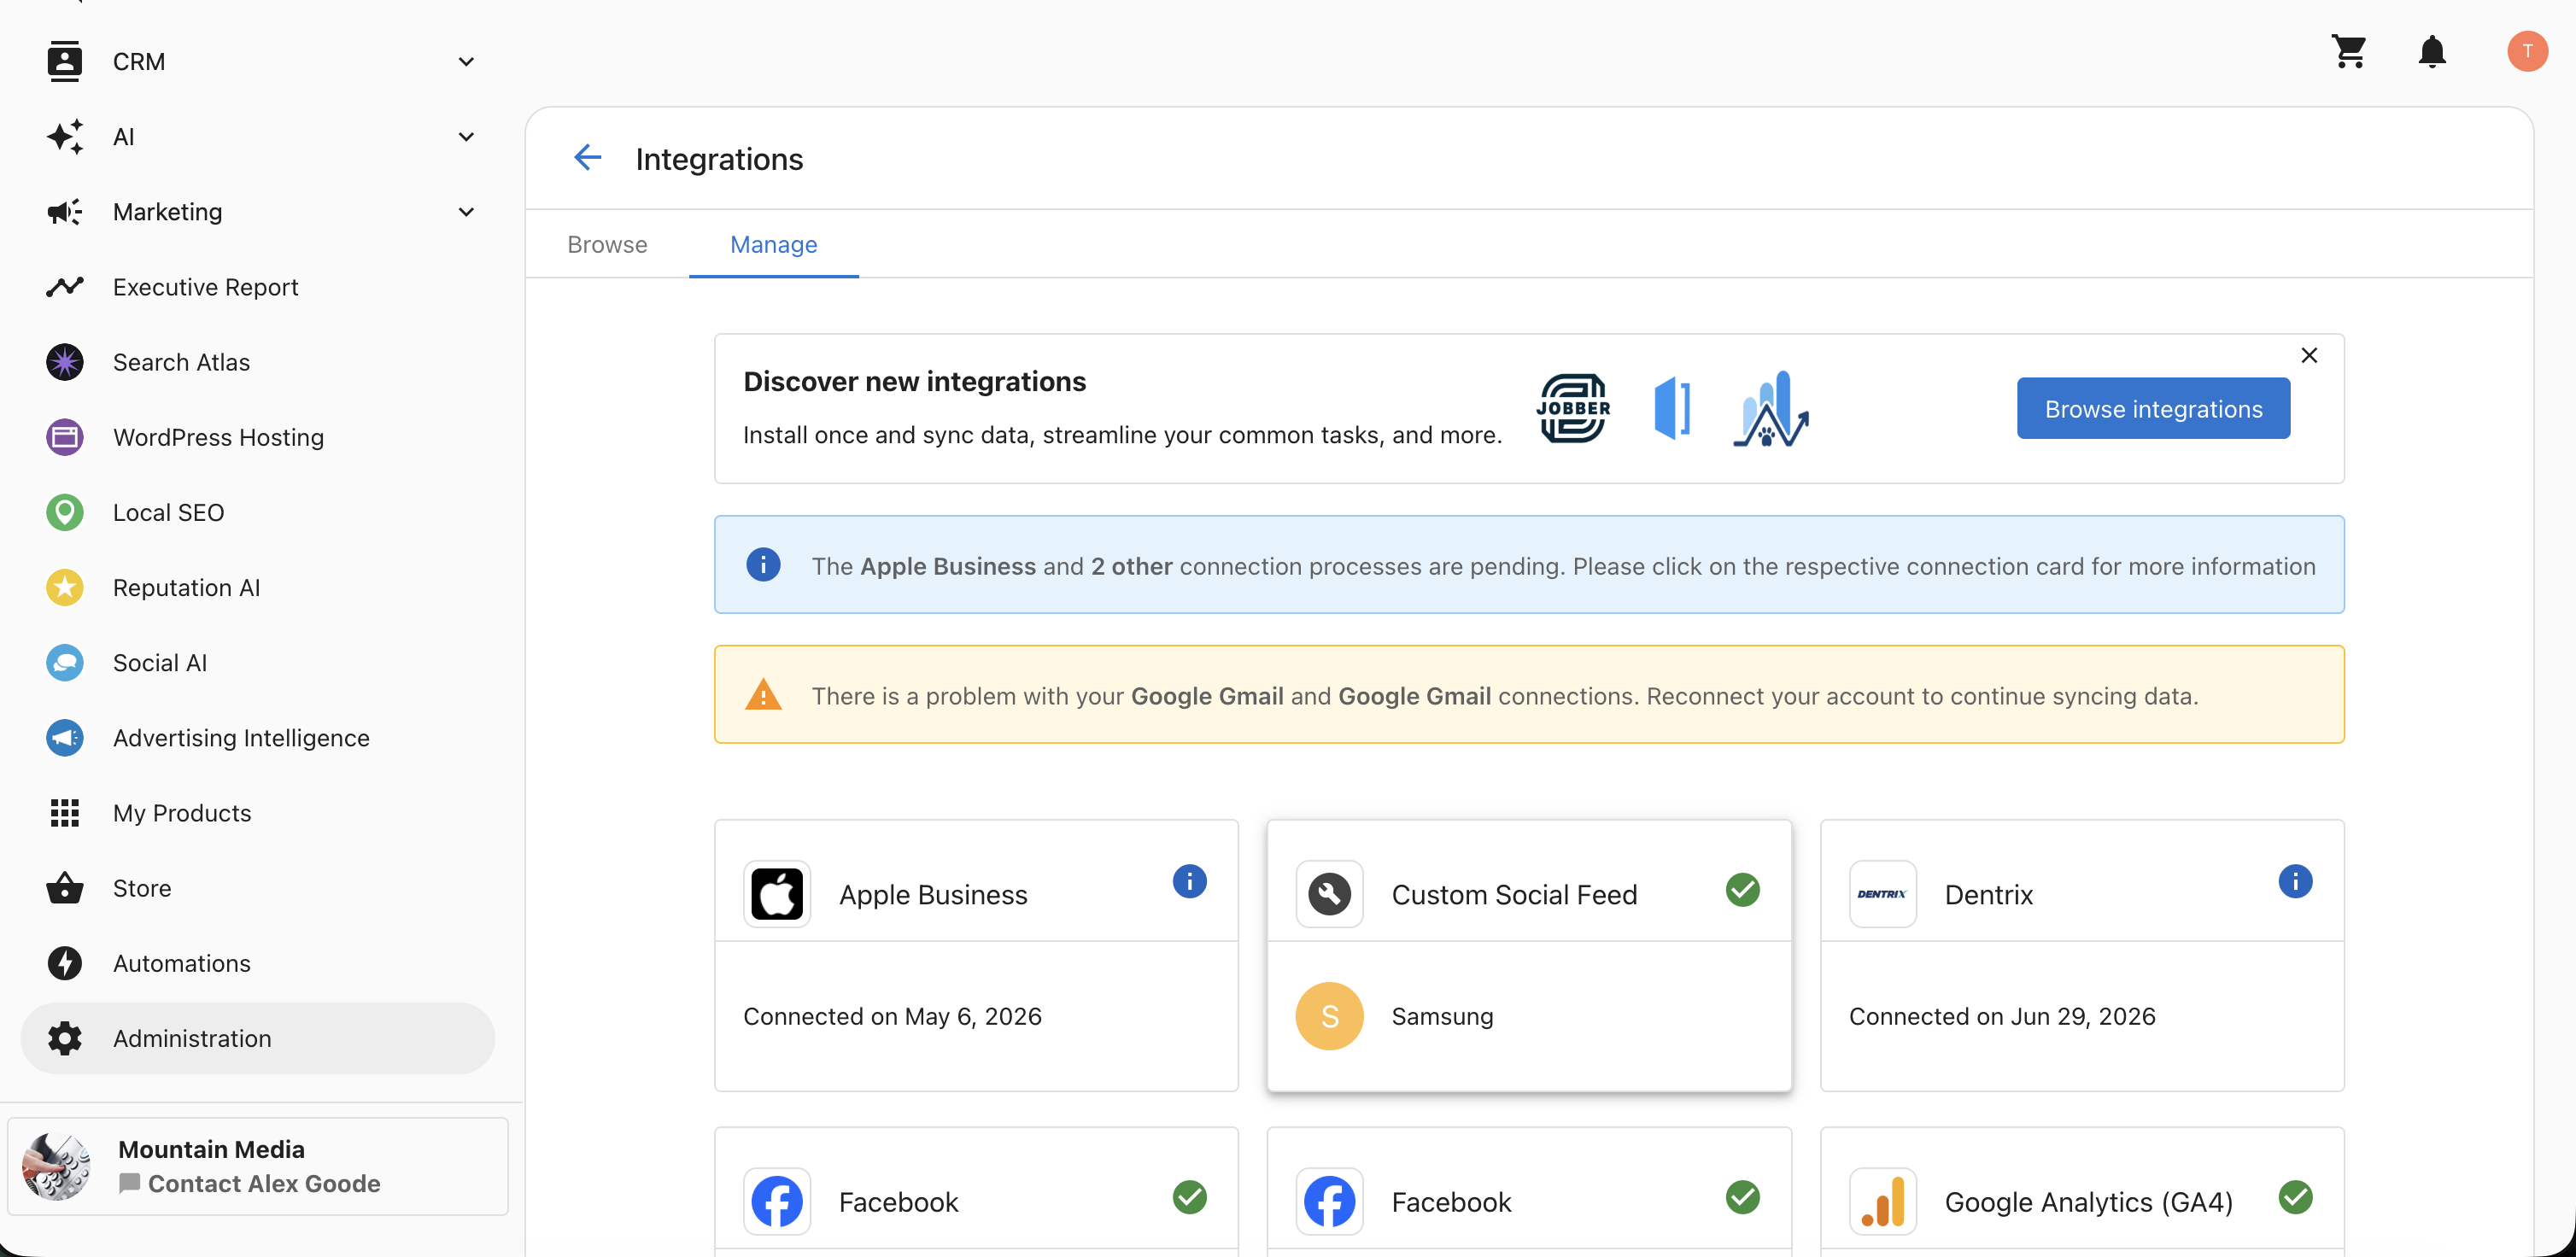The width and height of the screenshot is (2576, 1257).
Task: Click the Samsung account row
Action: point(1529,1016)
